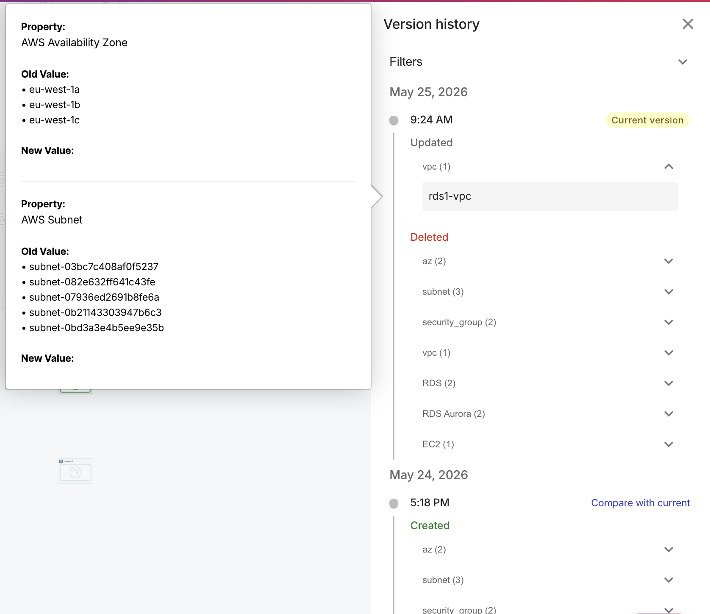The image size is (710, 614).
Task: Click the 9:24 AM timestamp
Action: [x=431, y=120]
